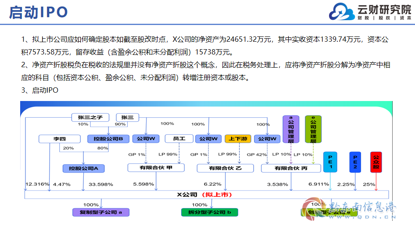The width and height of the screenshot is (415, 231).
Task: Click the X公司（拟上市）bar
Action: tap(207, 195)
